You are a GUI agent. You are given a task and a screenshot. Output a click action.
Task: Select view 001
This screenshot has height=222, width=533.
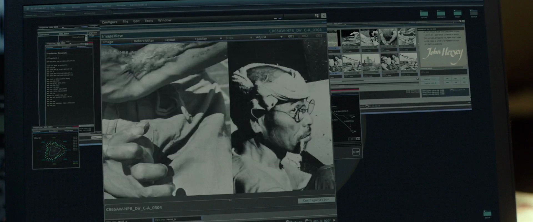(x=291, y=36)
